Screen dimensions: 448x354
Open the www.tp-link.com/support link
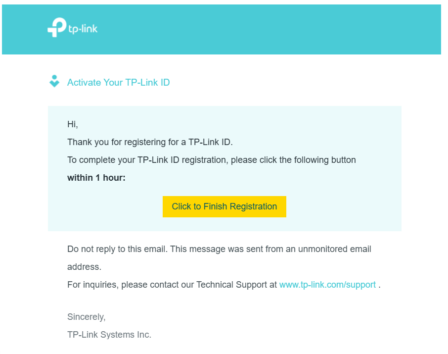click(x=327, y=285)
